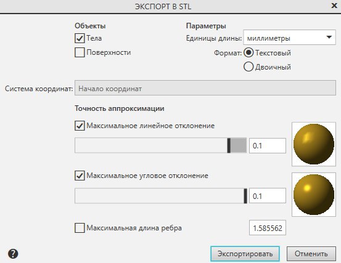Toggle Максимальное линейное отклонение checkbox
Image resolution: width=341 pixels, height=263 pixels.
tap(80, 126)
